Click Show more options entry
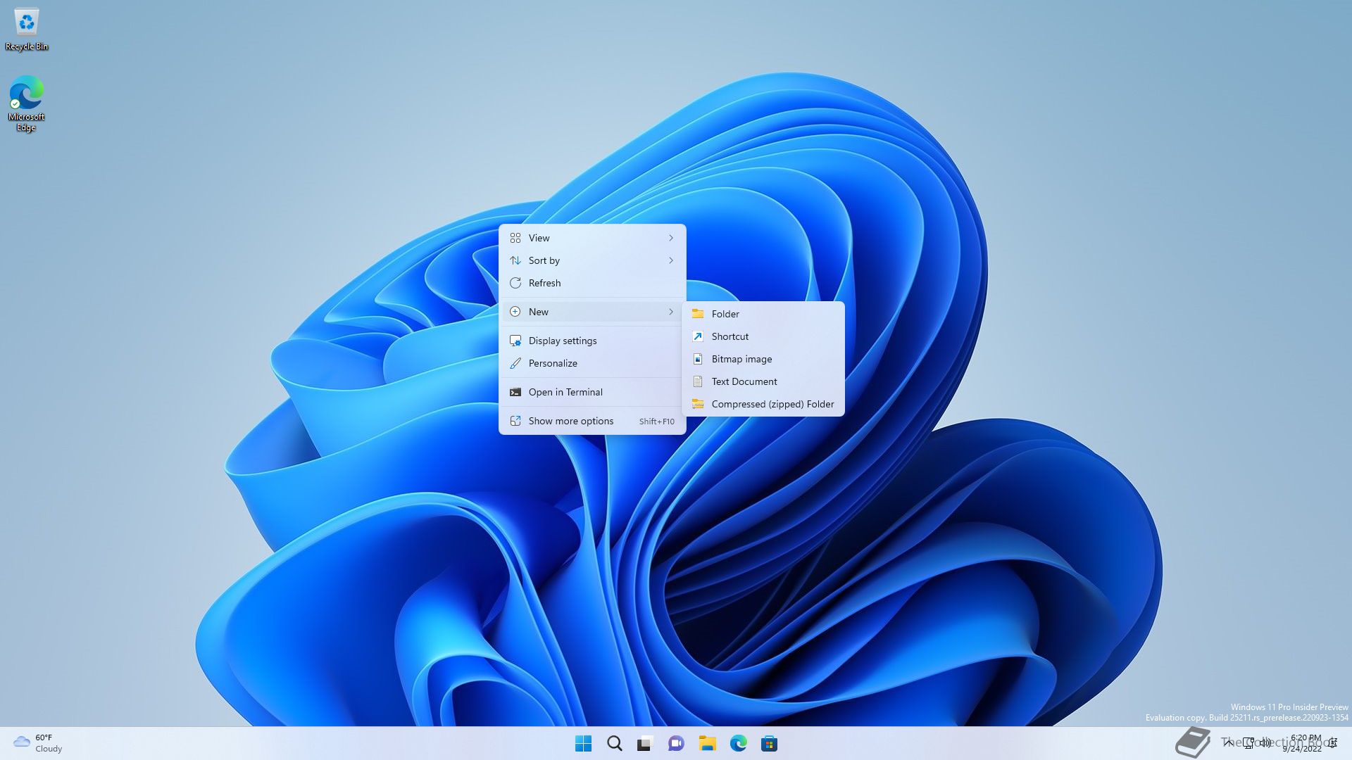 coord(570,421)
